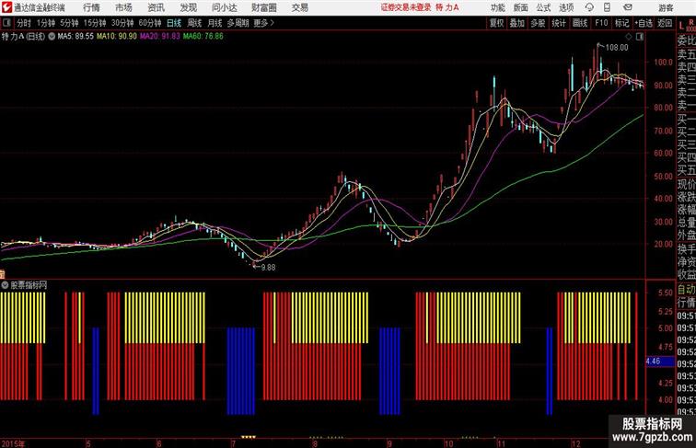Click the 统计 toolbar button
Image resolution: width=696 pixels, height=448 pixels.
(559, 23)
